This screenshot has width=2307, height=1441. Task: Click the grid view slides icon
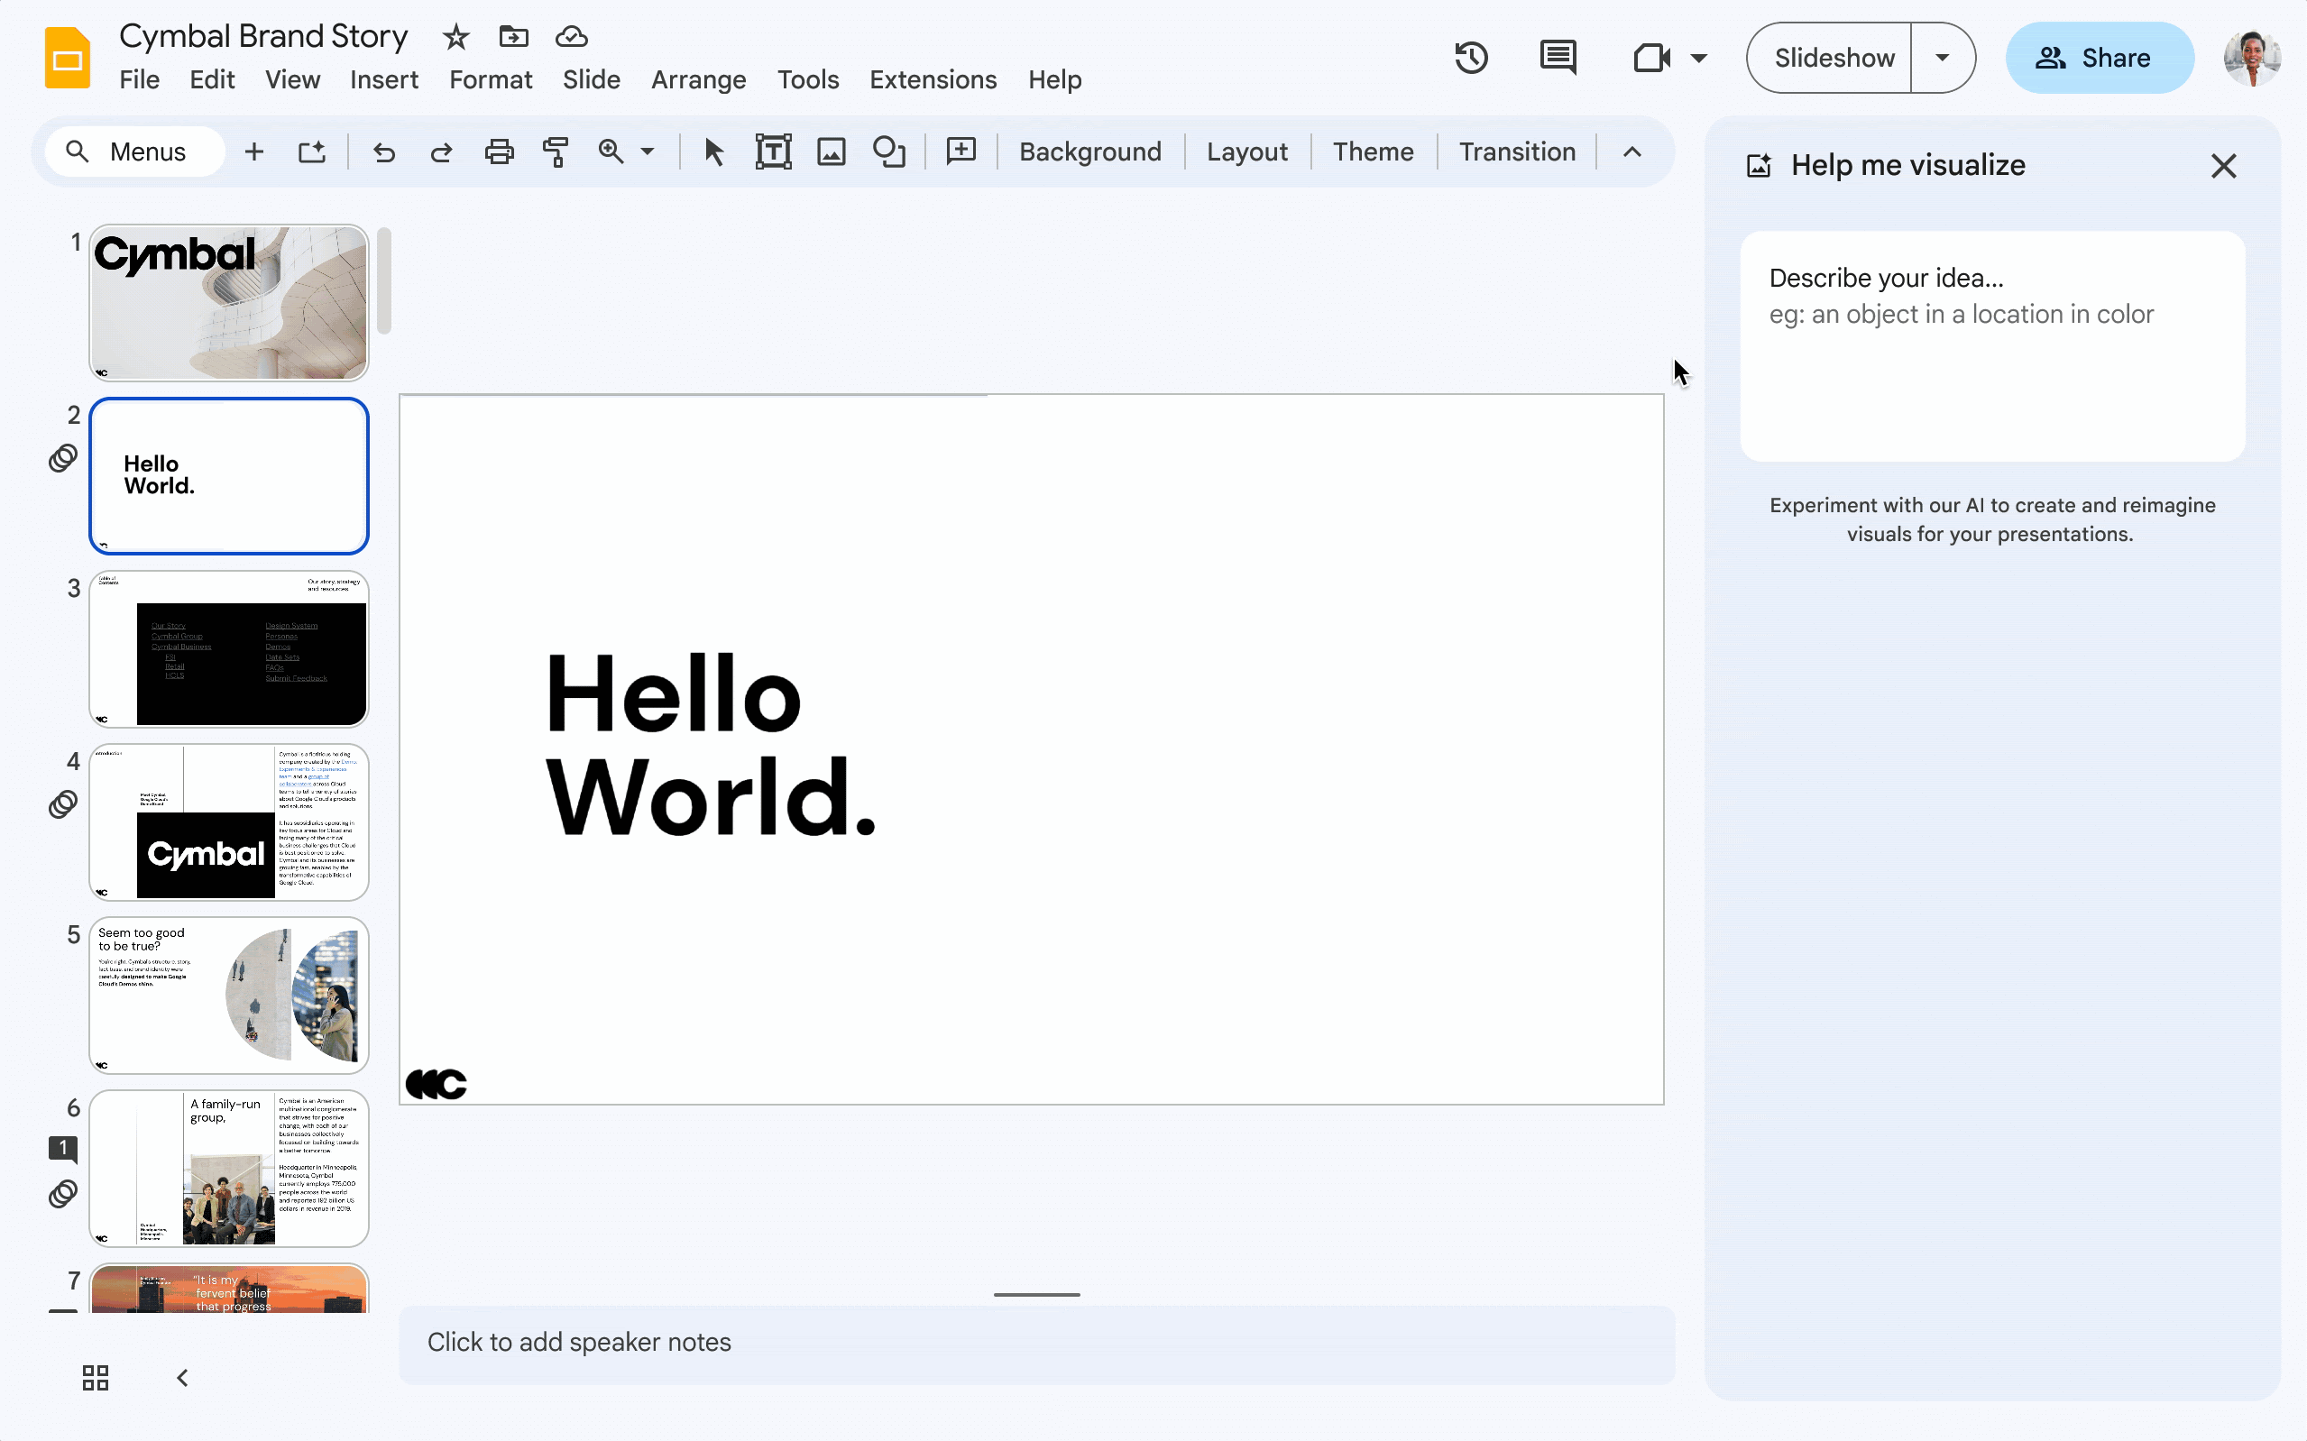click(x=95, y=1376)
